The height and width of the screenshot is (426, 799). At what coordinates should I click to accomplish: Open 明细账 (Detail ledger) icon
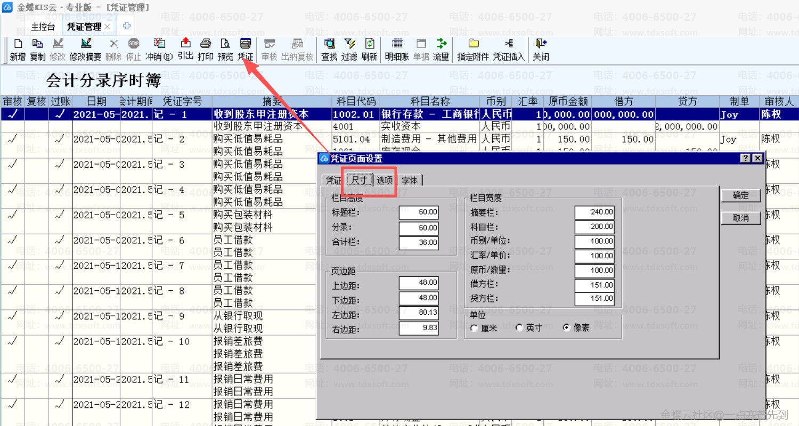coord(397,45)
